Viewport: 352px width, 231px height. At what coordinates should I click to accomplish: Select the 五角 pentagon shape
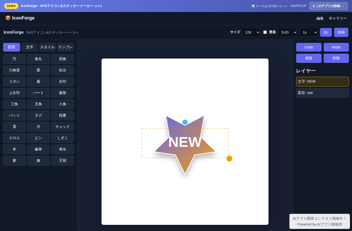pyautogui.click(x=38, y=104)
